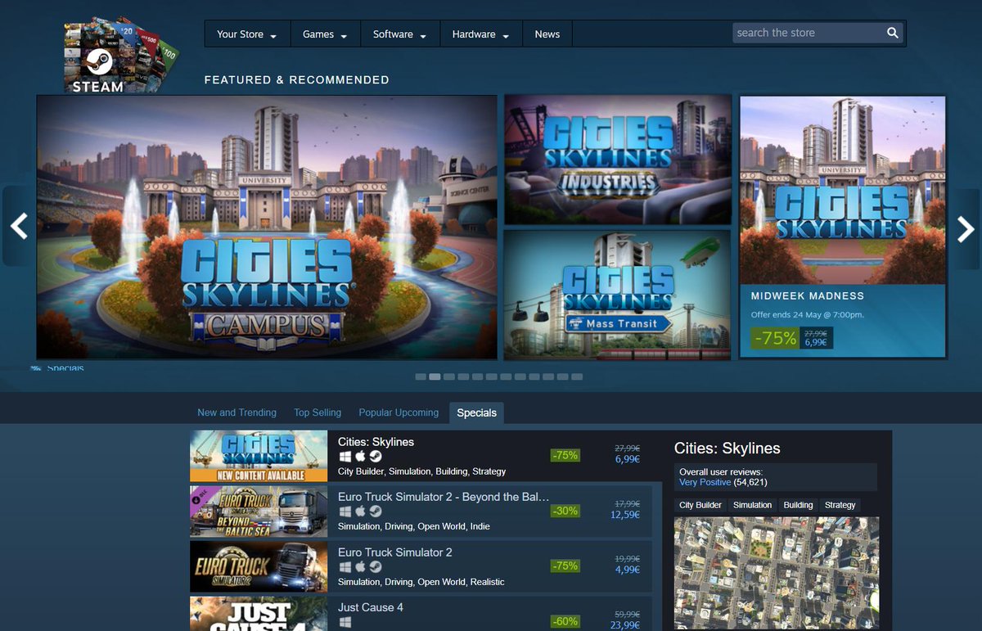Open Cities Skylines Industries screenshot

point(618,160)
